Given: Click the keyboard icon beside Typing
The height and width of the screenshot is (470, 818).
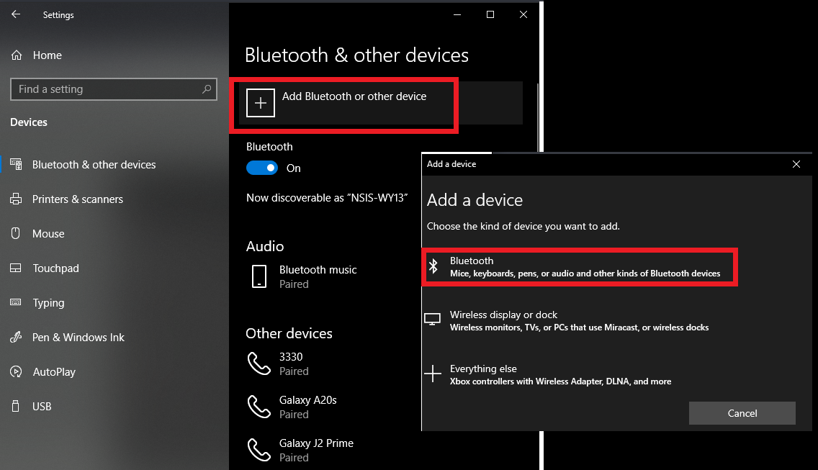Looking at the screenshot, I should (x=16, y=302).
